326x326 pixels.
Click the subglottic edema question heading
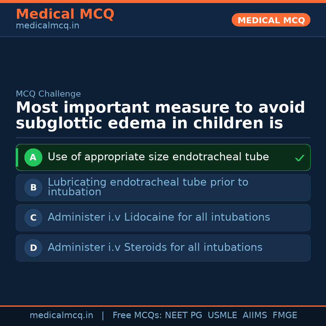coord(160,116)
